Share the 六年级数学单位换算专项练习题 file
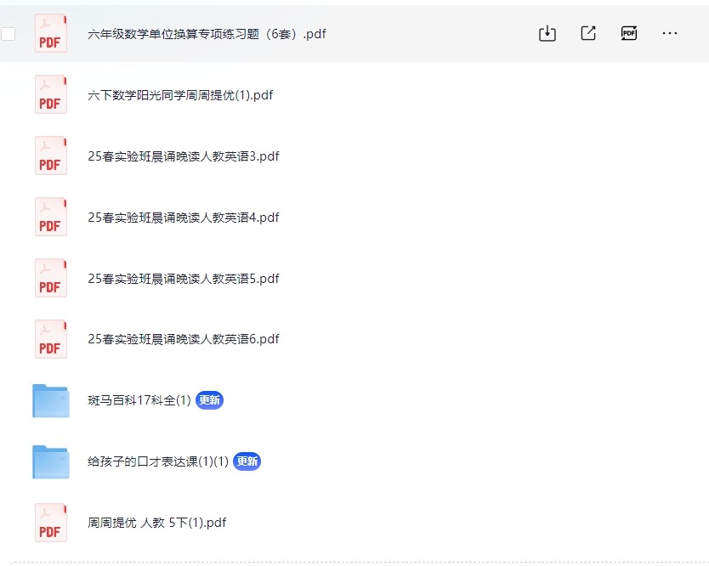This screenshot has width=709, height=566. (587, 33)
